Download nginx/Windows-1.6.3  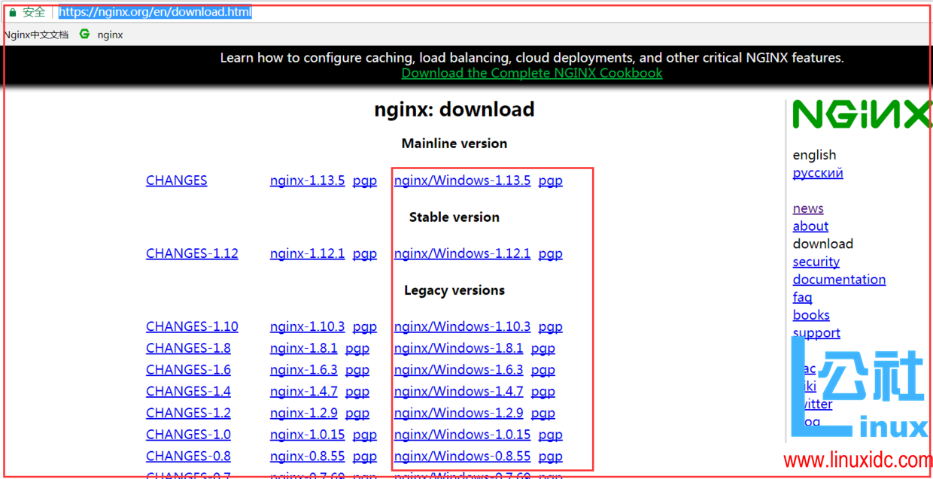point(459,370)
